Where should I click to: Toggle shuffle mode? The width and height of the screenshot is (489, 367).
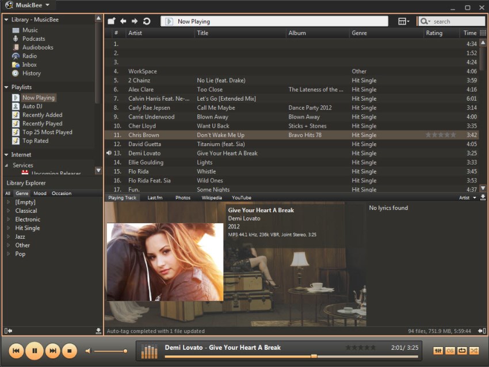[474, 350]
